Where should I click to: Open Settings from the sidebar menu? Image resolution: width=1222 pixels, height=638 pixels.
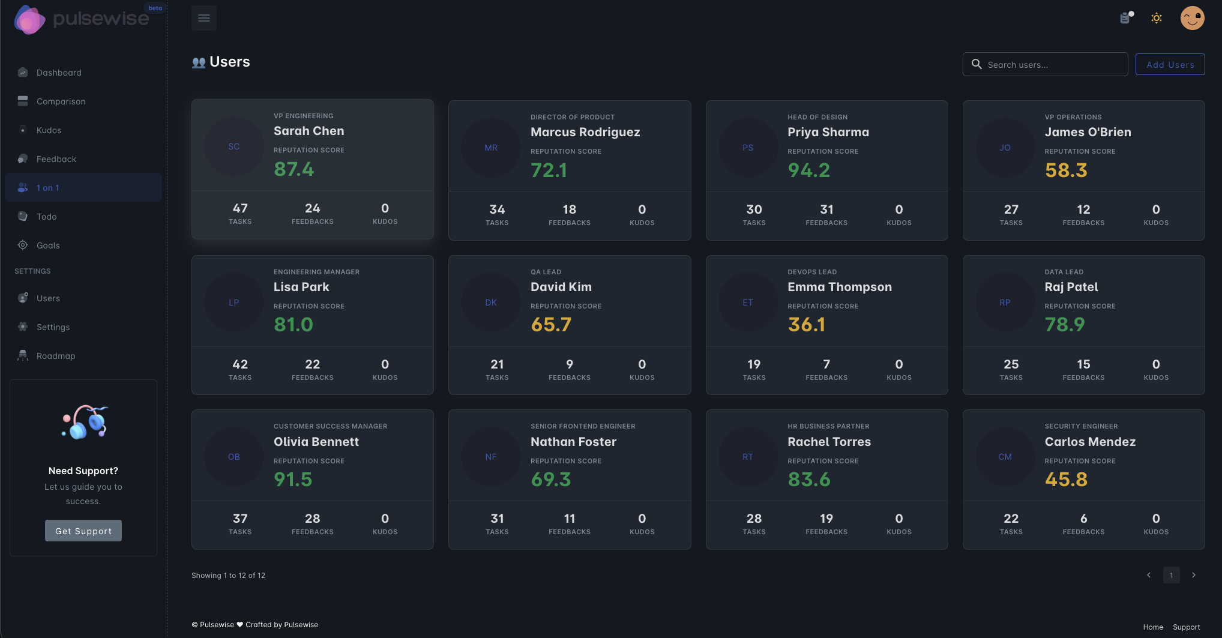tap(52, 327)
